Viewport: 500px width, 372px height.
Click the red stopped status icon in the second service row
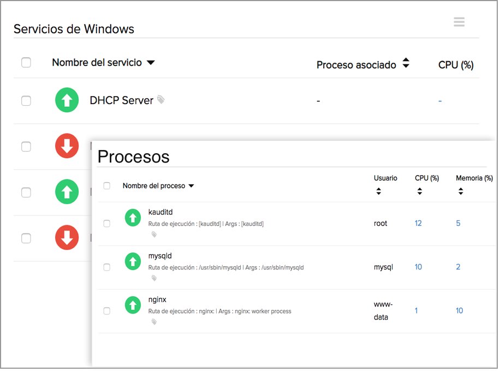(67, 146)
